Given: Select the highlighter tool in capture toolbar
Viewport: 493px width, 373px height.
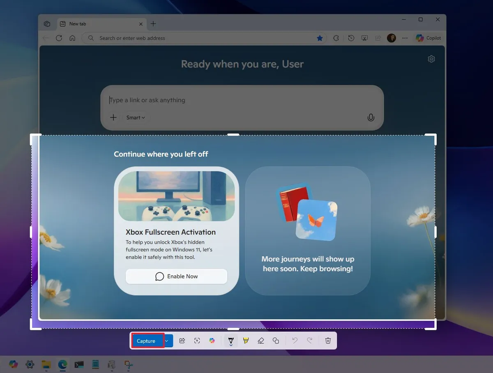Looking at the screenshot, I should [x=246, y=341].
